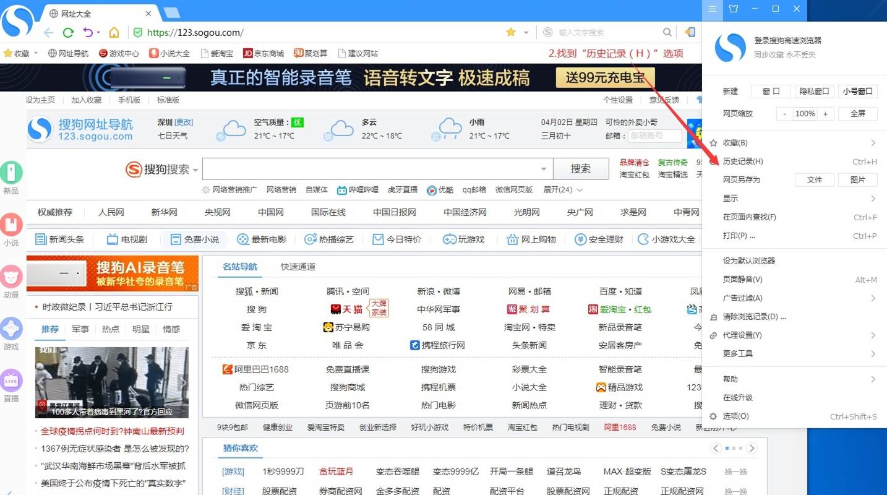The width and height of the screenshot is (887, 495).
Task: Click magnifier icon in browser search box
Action: 667,32
